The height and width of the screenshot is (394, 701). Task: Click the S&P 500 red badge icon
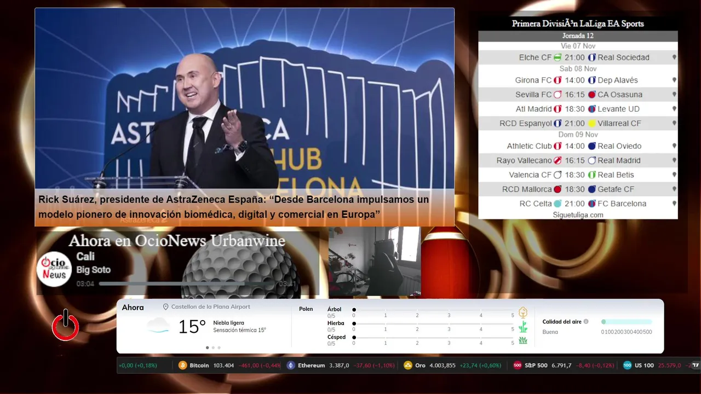click(x=517, y=365)
